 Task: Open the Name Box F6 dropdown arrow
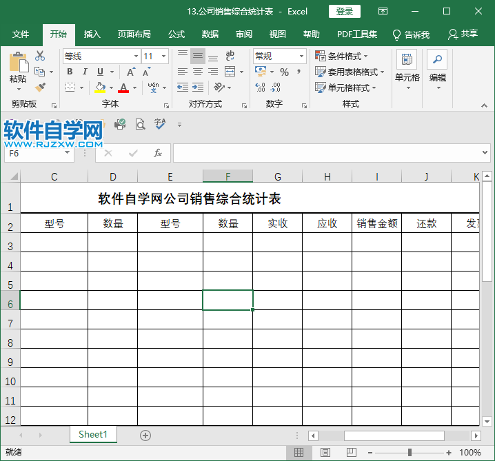(68, 153)
